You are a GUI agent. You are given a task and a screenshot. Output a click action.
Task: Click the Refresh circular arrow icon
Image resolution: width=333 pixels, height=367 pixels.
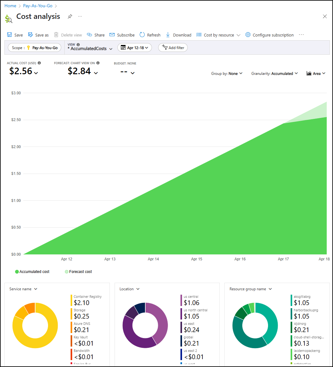(142, 35)
